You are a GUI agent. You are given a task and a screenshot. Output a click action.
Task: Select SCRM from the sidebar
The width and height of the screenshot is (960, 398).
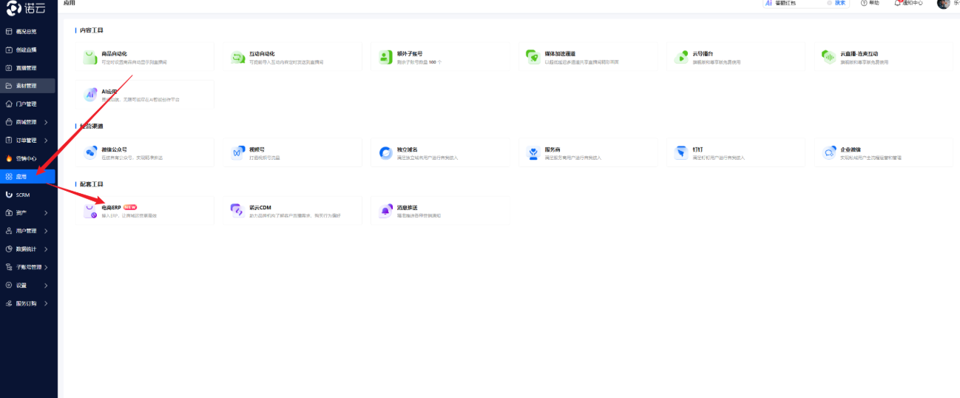22,195
